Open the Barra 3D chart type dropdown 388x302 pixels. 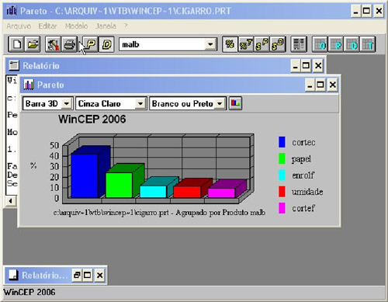point(67,103)
